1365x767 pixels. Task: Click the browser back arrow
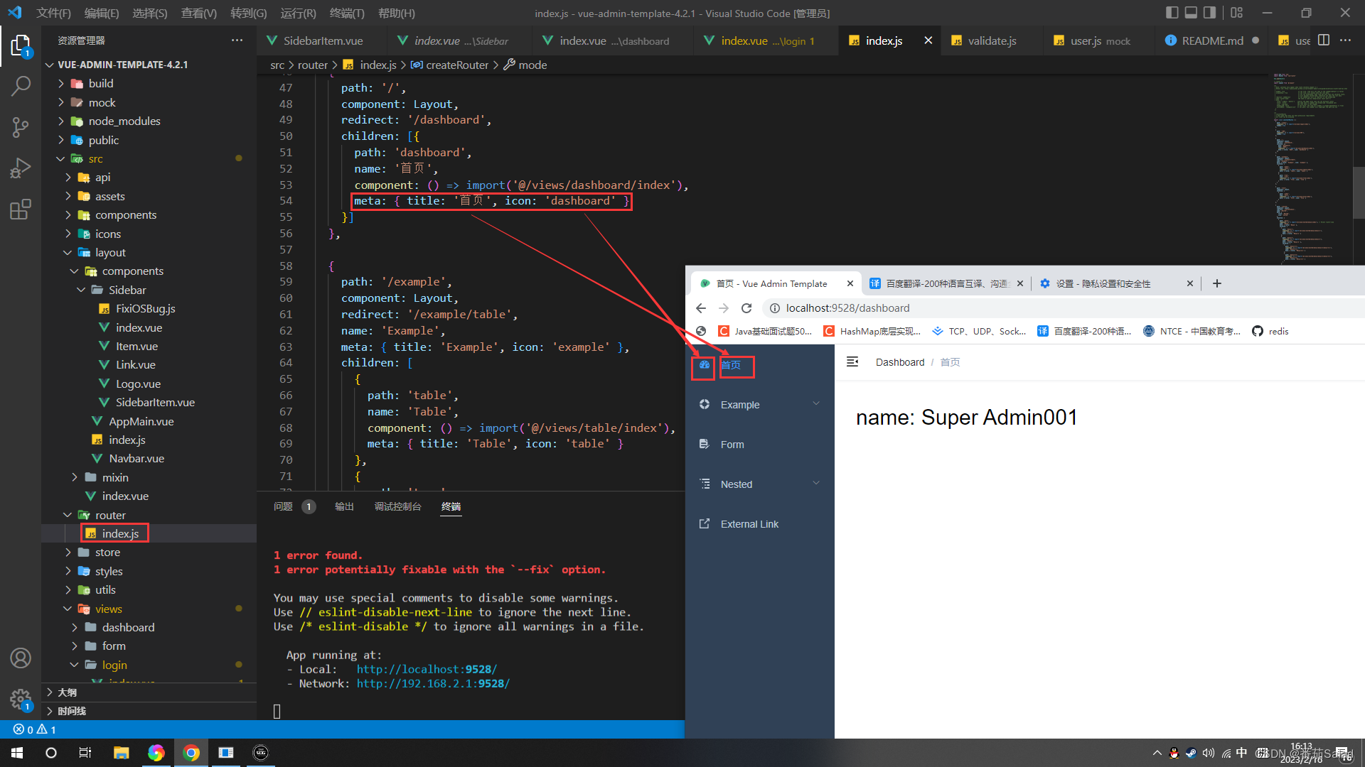(701, 308)
